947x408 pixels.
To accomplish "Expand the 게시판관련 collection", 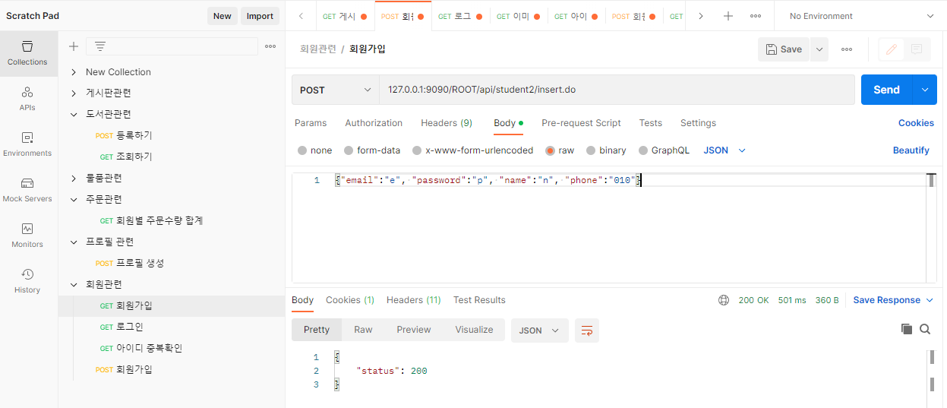I will point(74,93).
